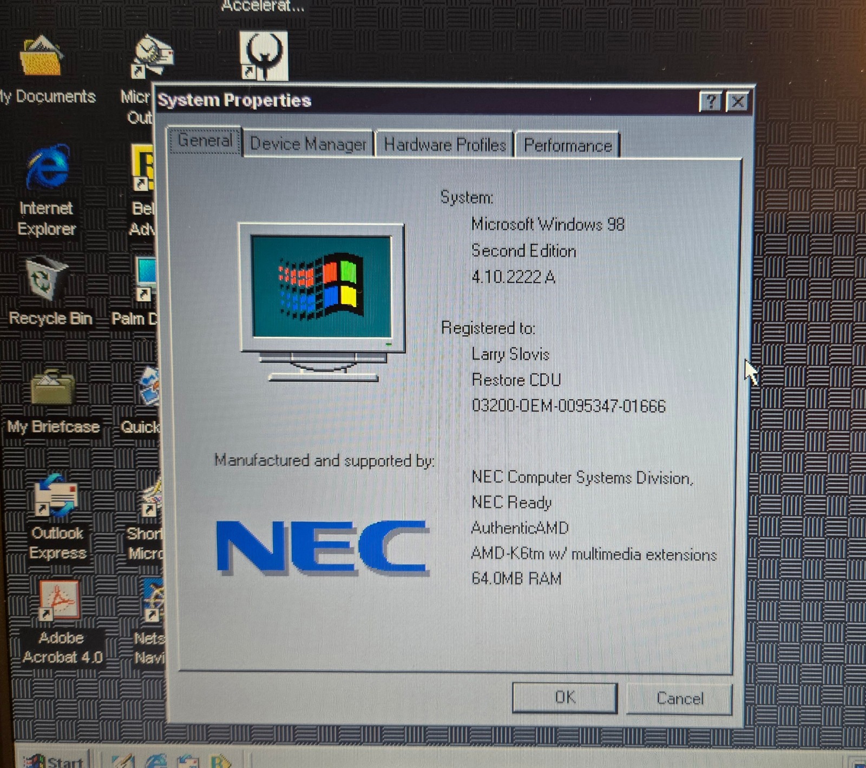The height and width of the screenshot is (768, 866).
Task: Click OK in System Properties
Action: [x=565, y=697]
